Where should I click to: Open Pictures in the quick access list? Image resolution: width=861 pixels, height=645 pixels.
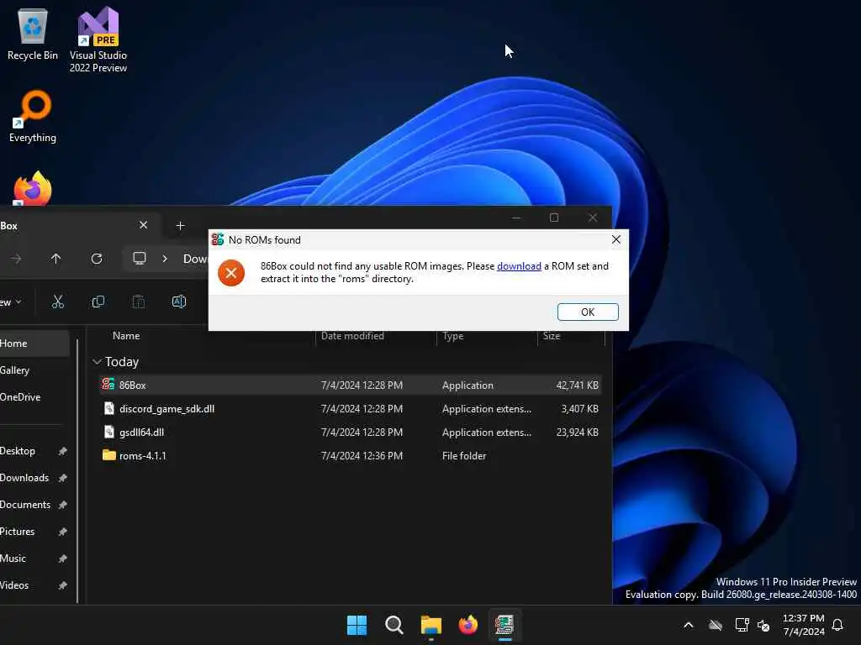[x=17, y=532]
